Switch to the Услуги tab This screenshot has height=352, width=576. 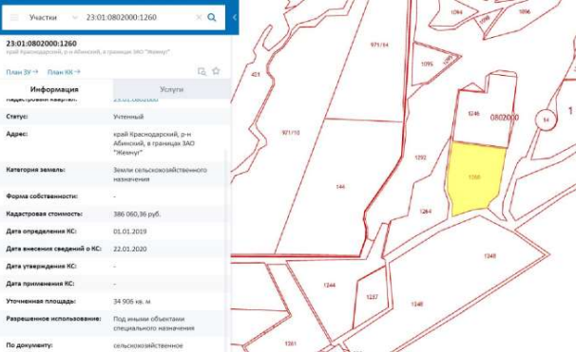click(x=171, y=89)
